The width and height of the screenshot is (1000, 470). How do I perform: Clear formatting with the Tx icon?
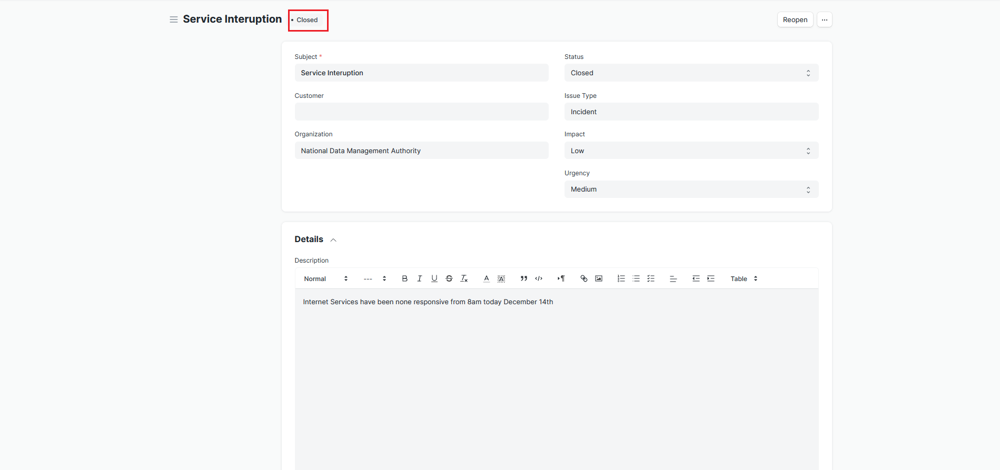pyautogui.click(x=464, y=278)
